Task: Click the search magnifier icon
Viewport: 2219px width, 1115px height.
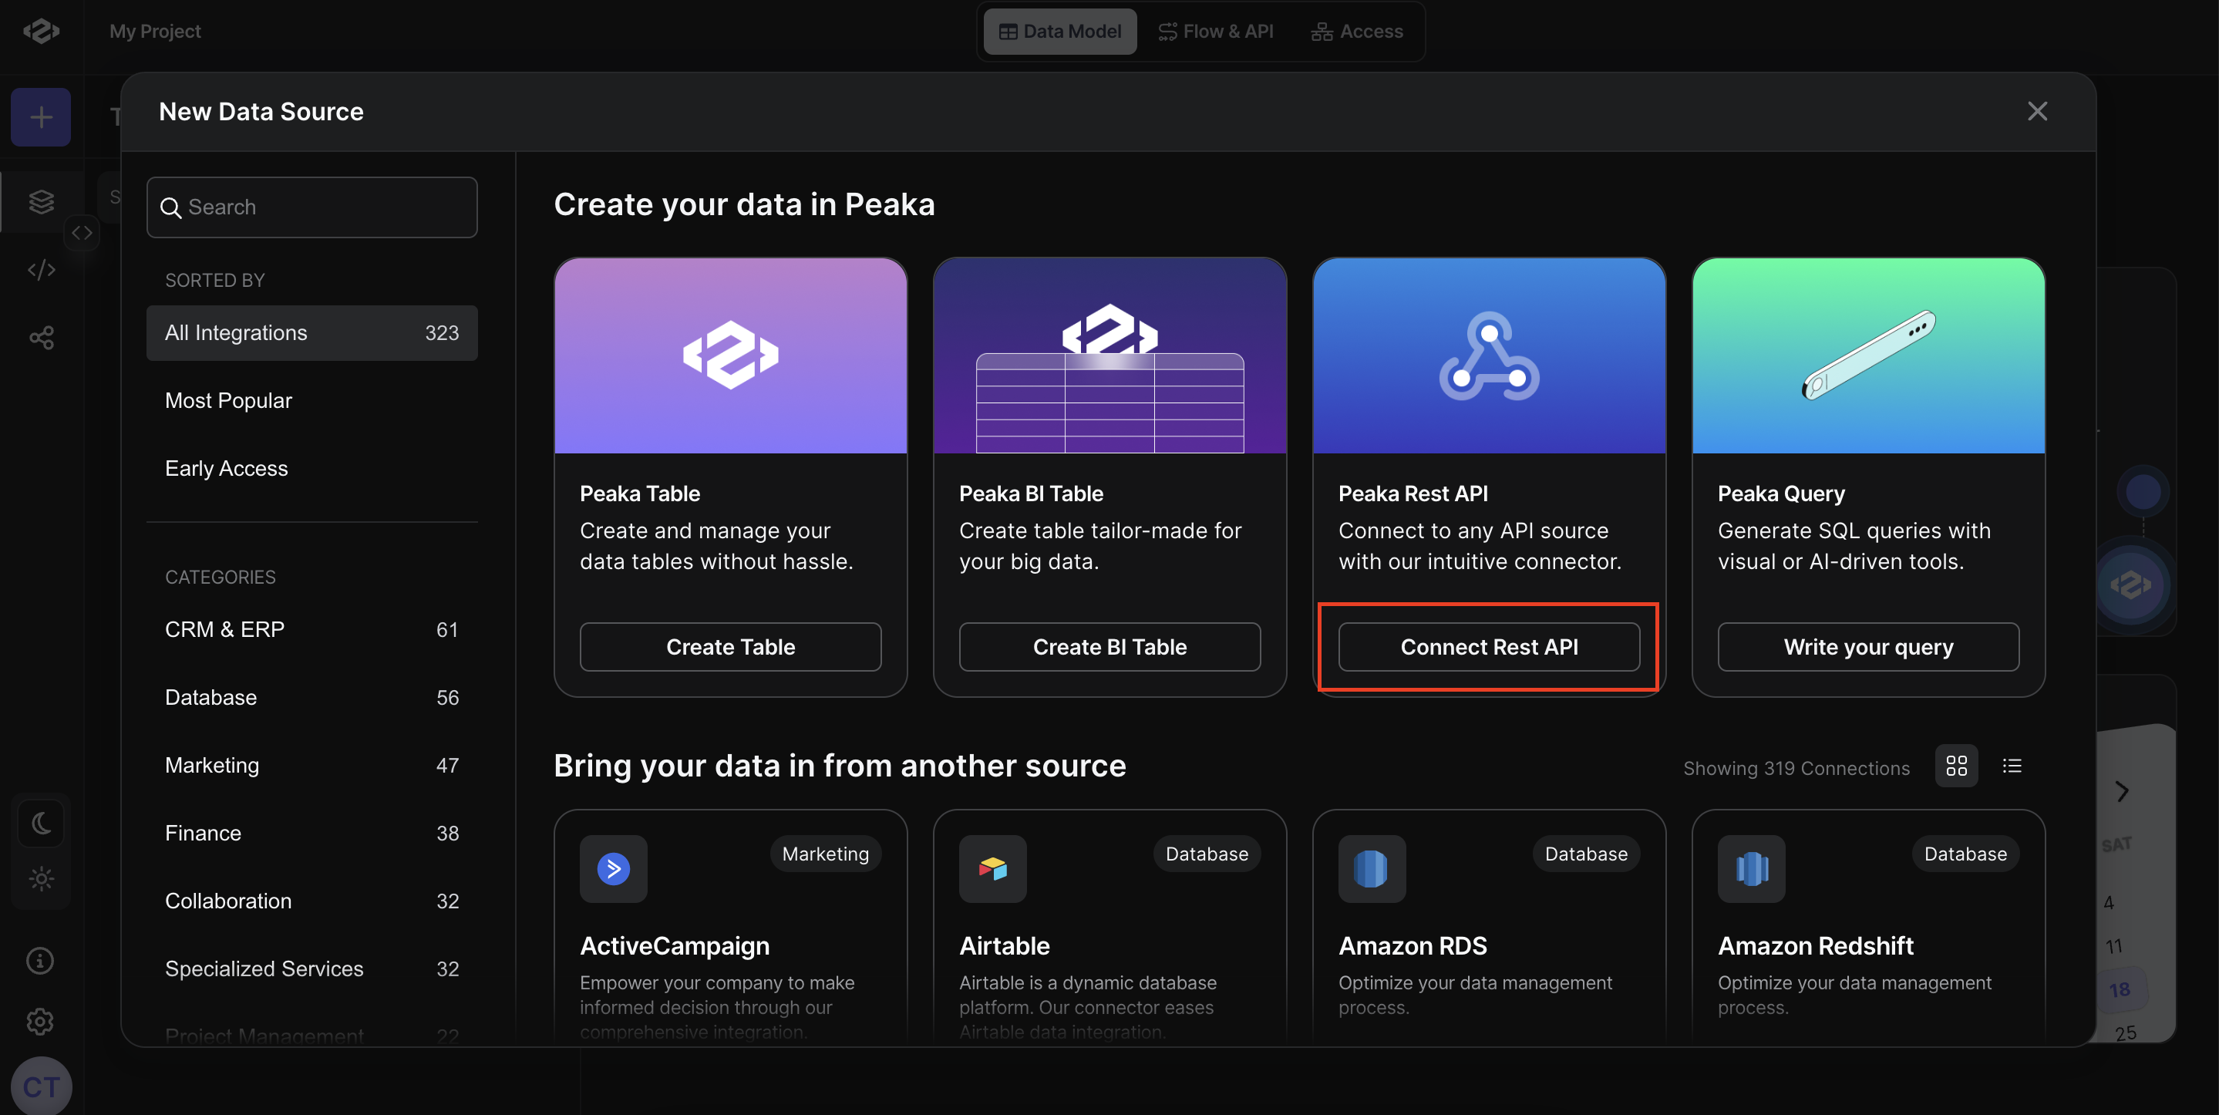Action: click(171, 207)
